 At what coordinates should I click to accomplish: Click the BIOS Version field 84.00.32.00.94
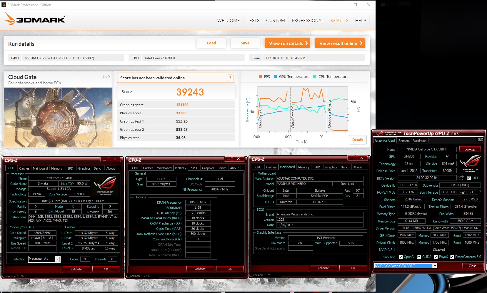pyautogui.click(x=427, y=178)
